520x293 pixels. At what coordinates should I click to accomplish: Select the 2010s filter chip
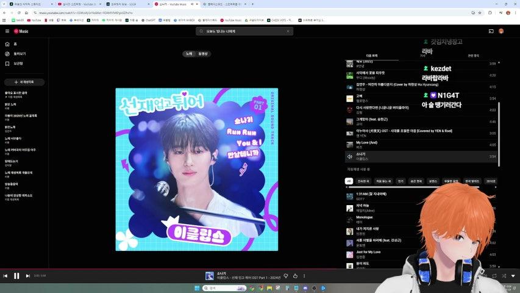click(x=491, y=181)
